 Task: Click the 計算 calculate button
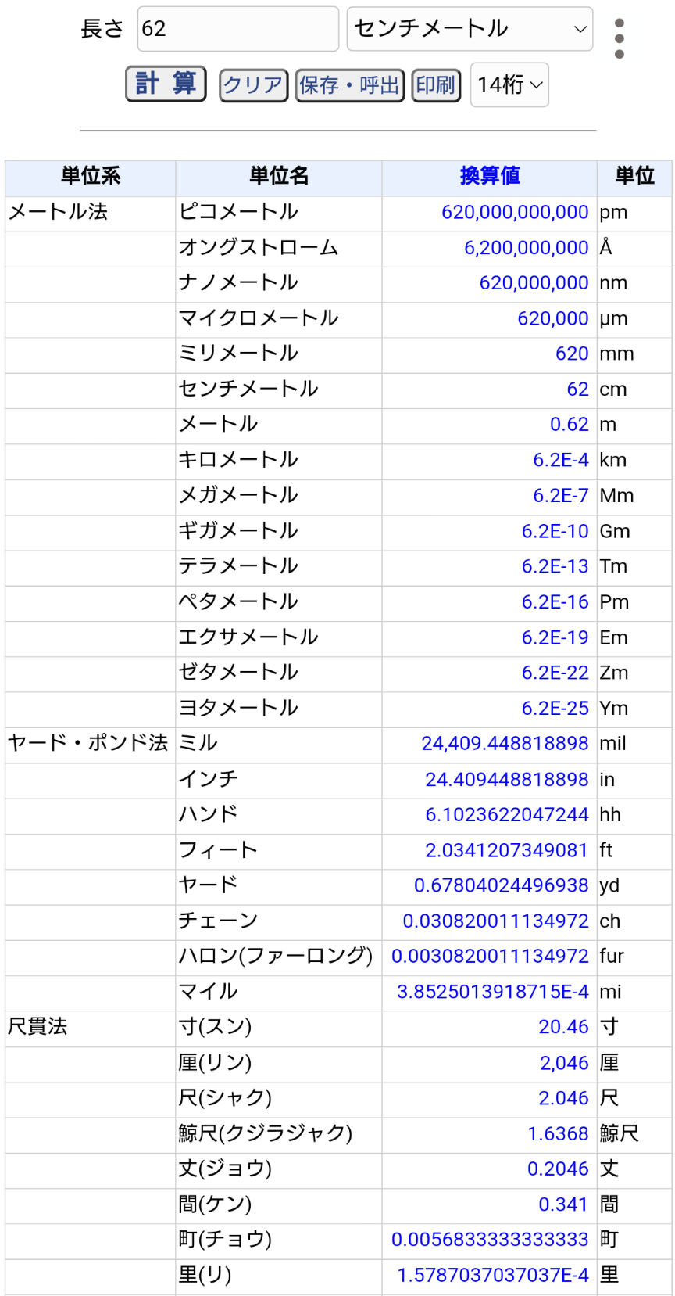point(166,84)
